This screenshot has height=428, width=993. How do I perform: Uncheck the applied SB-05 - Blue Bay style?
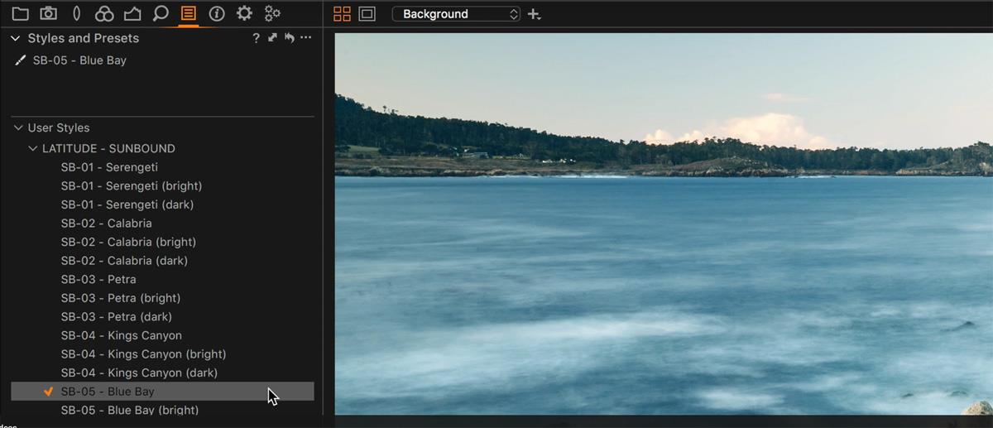[x=49, y=392]
